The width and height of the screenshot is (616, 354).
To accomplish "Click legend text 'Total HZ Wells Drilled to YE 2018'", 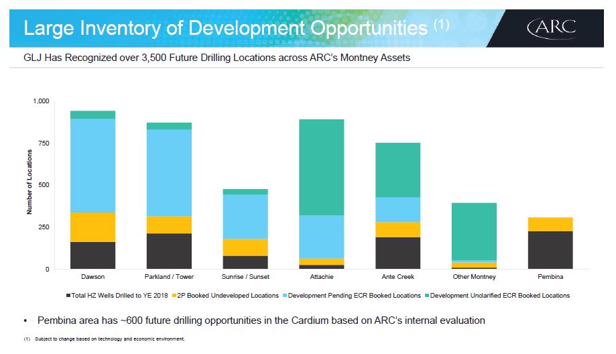I will coord(119,296).
